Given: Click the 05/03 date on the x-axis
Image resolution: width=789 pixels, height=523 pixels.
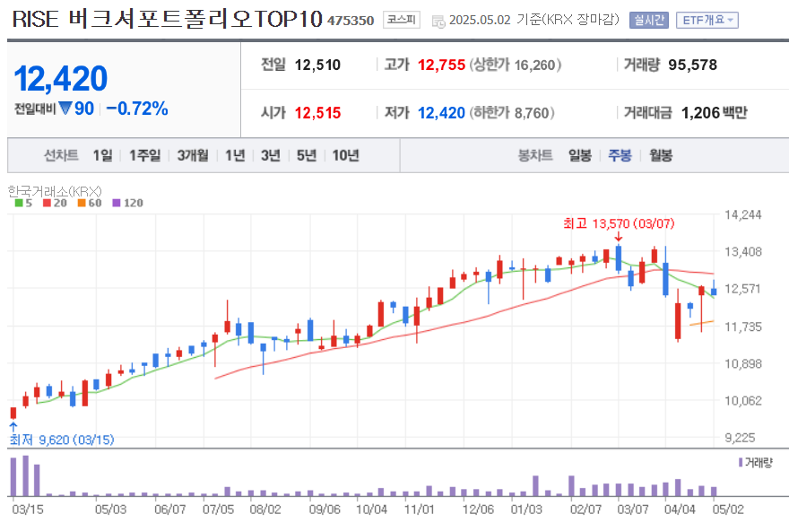Looking at the screenshot, I should point(110,510).
